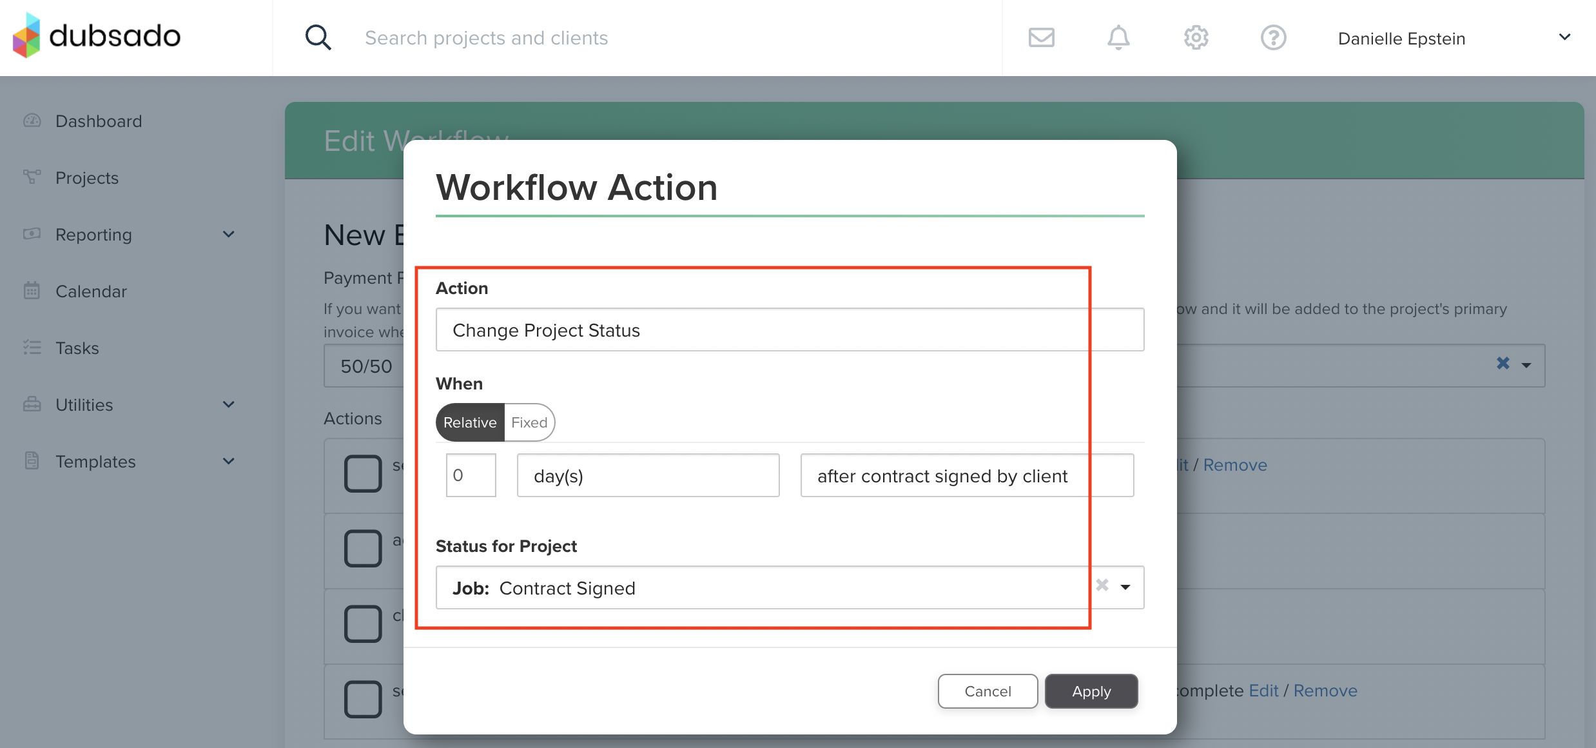1596x748 pixels.
Task: Select the Relative timing option
Action: tap(470, 422)
